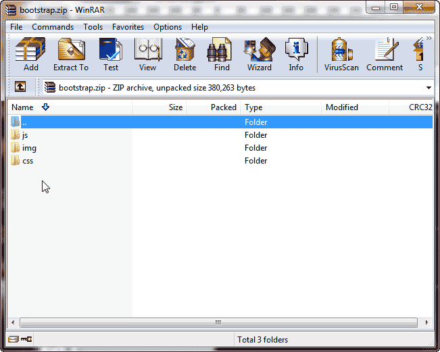Click the password key icon in status bar
The image size is (440, 352).
(x=26, y=339)
